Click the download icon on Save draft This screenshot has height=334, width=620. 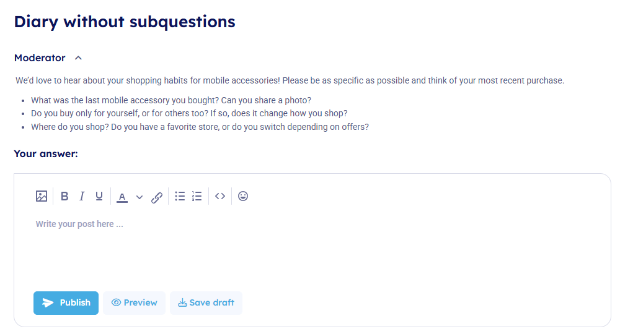(182, 303)
